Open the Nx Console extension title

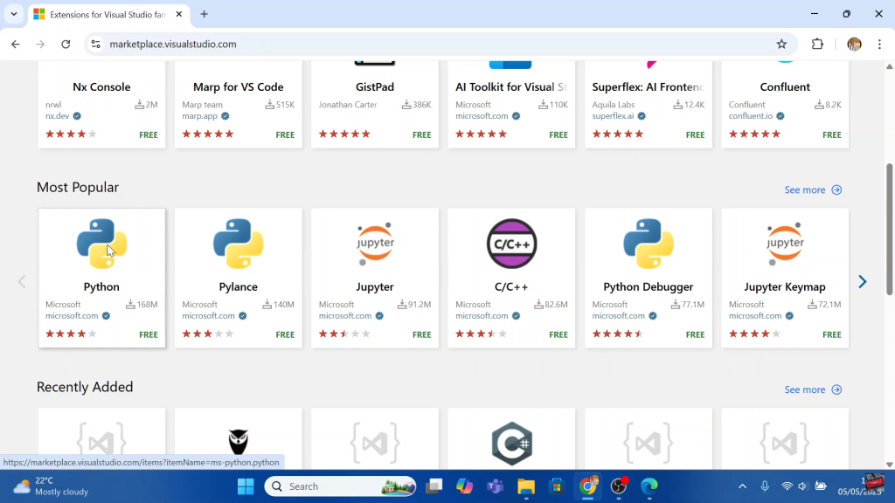pos(101,86)
